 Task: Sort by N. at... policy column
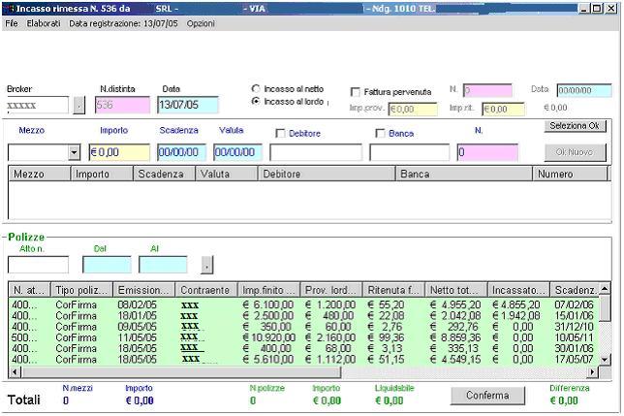29,290
